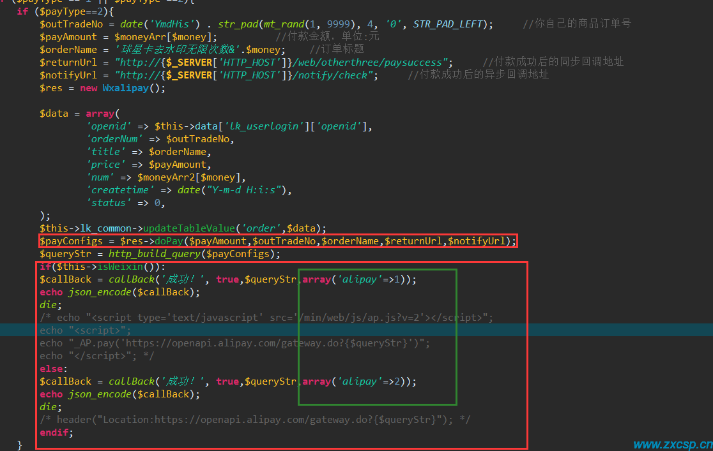Click the 你自己的商品订单号 comment

[577, 24]
